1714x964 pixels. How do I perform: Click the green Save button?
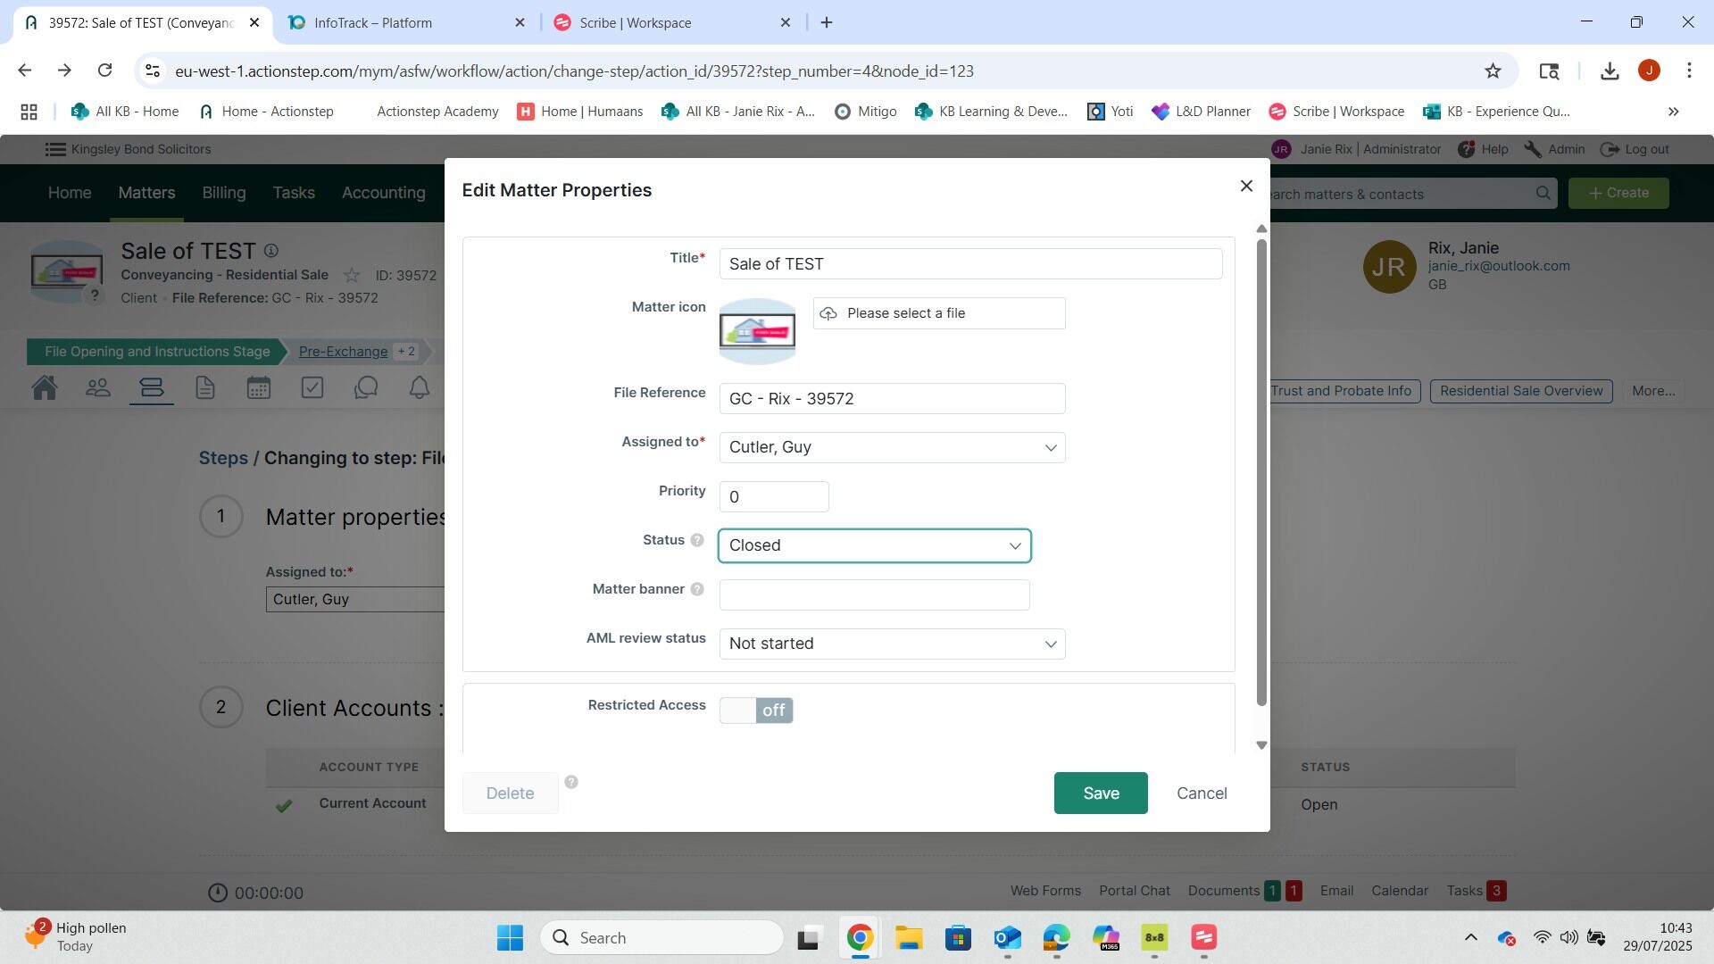1100,794
